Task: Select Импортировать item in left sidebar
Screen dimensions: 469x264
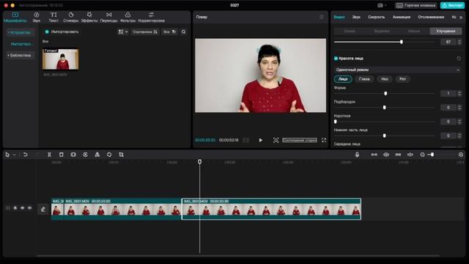Action: point(21,44)
